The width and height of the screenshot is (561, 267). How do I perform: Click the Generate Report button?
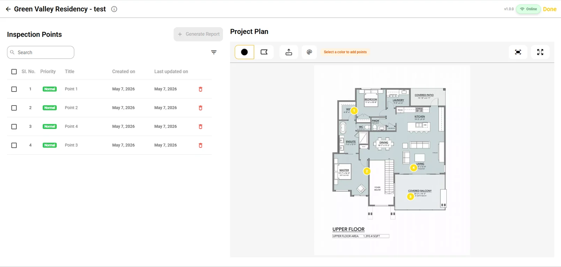pos(198,34)
